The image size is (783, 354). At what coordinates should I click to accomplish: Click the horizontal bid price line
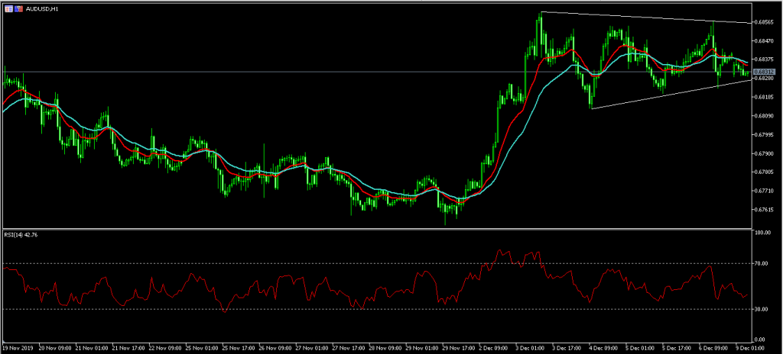pyautogui.click(x=306, y=72)
